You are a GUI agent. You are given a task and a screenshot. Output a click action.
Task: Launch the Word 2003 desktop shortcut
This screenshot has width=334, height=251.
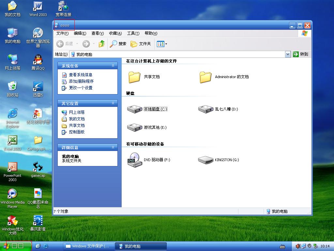point(38,9)
